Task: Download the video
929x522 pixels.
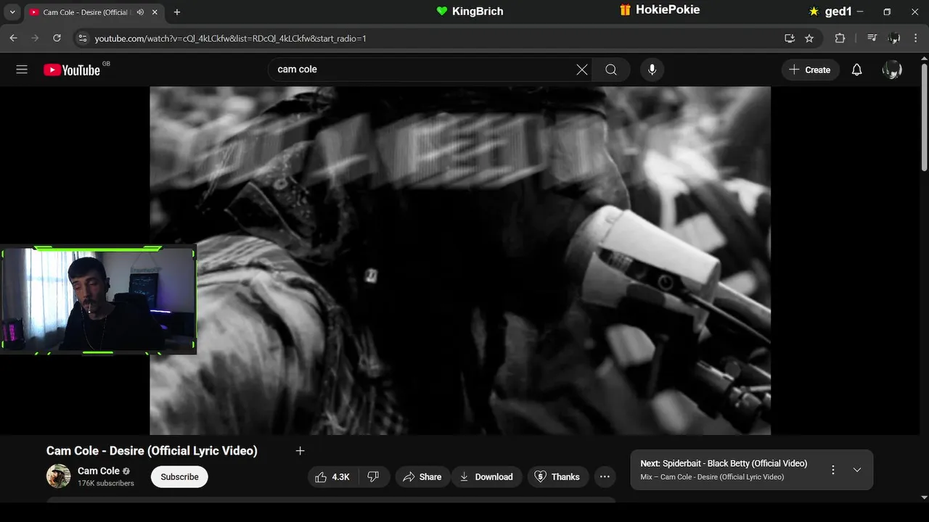Action: (486, 476)
